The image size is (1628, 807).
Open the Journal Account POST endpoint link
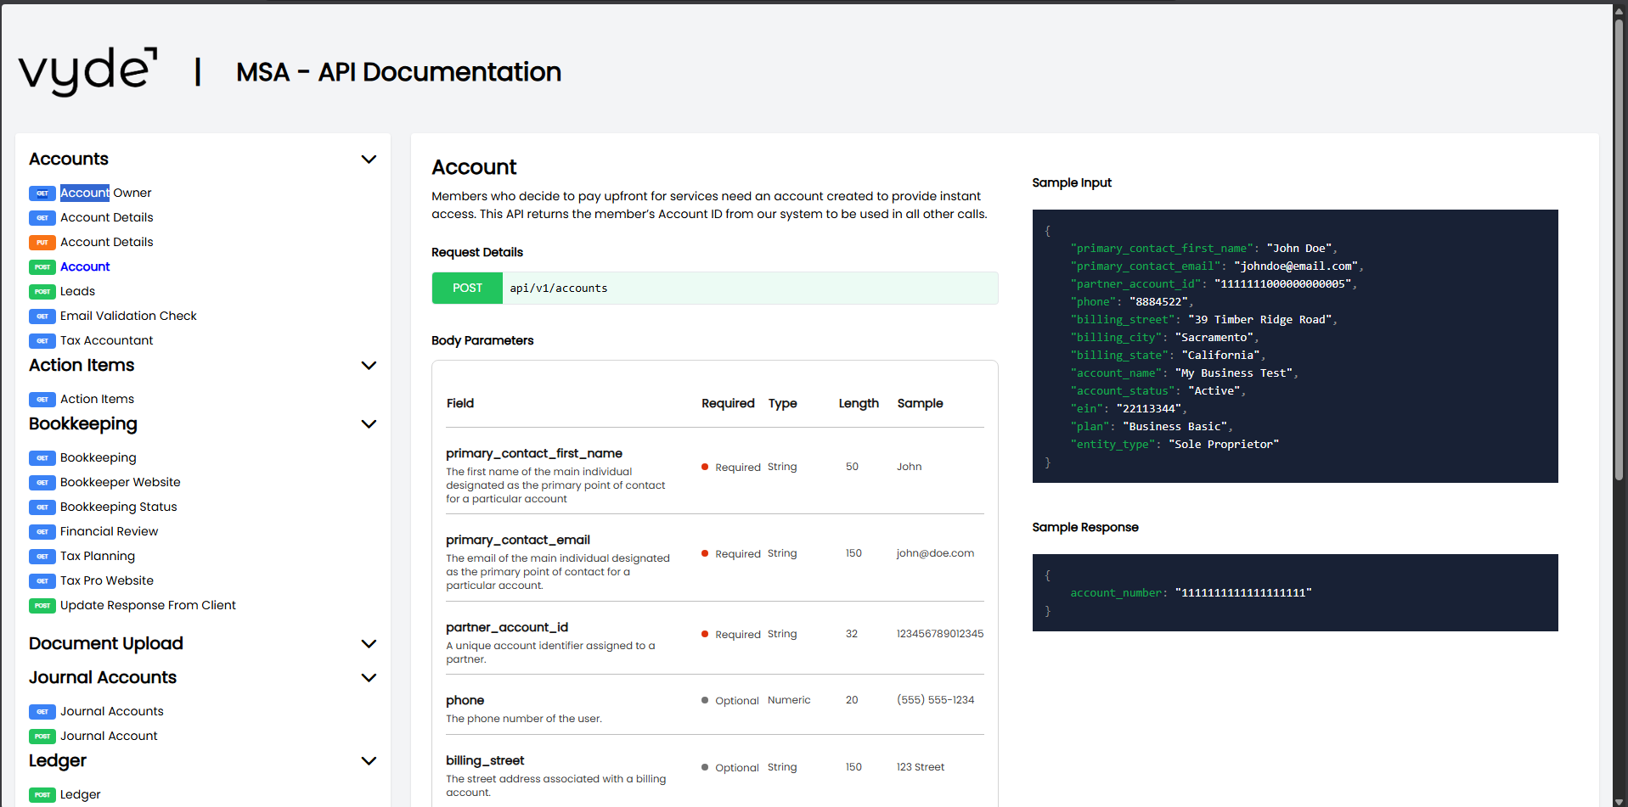pyautogui.click(x=109, y=736)
